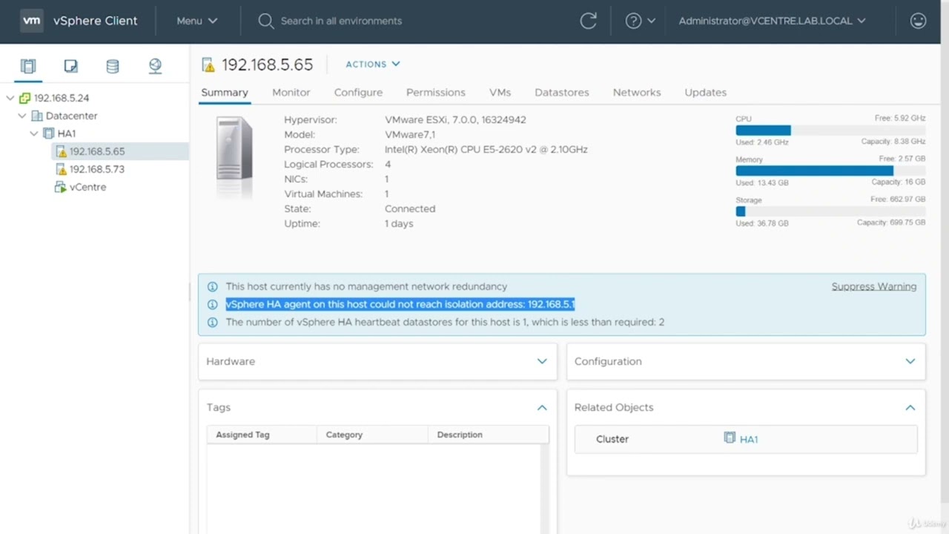Screen dimensions: 949x534
Task: Click info icon for isolation address warning
Action: pyautogui.click(x=213, y=304)
